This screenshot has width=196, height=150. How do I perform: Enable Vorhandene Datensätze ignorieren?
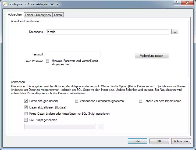pos(77,101)
